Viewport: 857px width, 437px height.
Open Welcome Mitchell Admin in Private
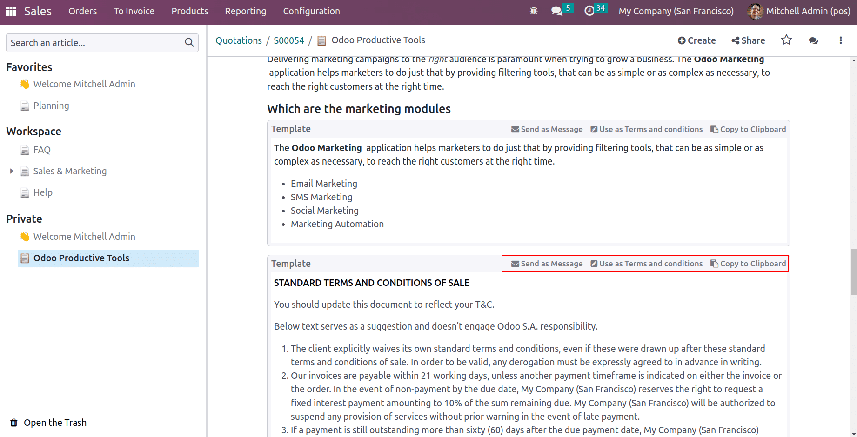pos(84,237)
